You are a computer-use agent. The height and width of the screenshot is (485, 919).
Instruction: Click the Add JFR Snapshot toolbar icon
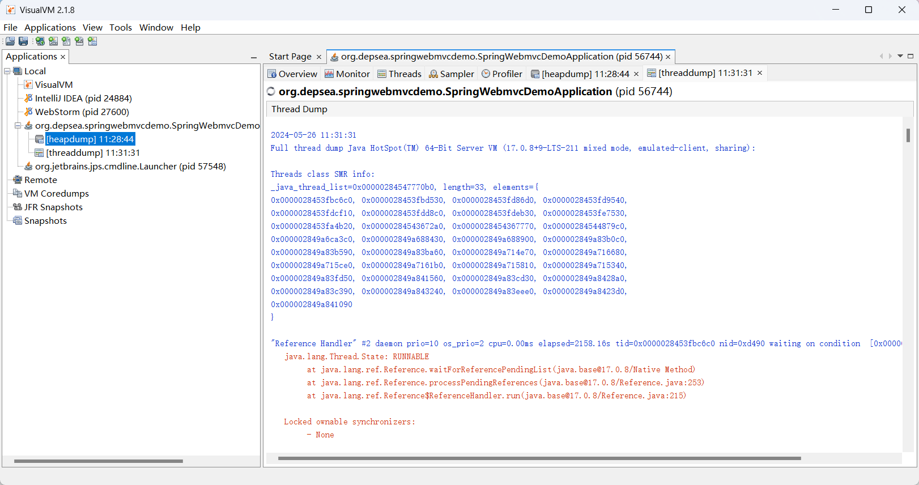[x=79, y=41]
